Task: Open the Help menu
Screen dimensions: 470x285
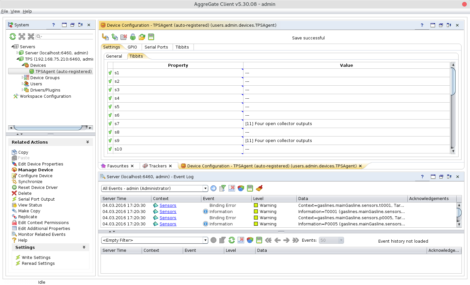Action: 27,11
